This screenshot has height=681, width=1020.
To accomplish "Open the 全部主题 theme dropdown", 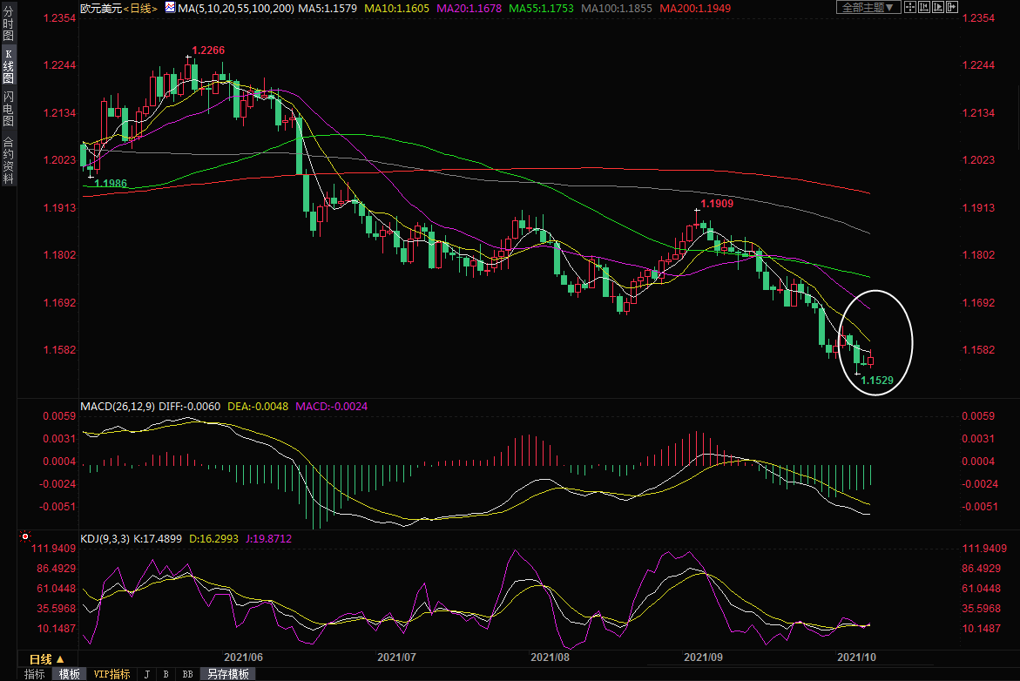I will coord(868,8).
